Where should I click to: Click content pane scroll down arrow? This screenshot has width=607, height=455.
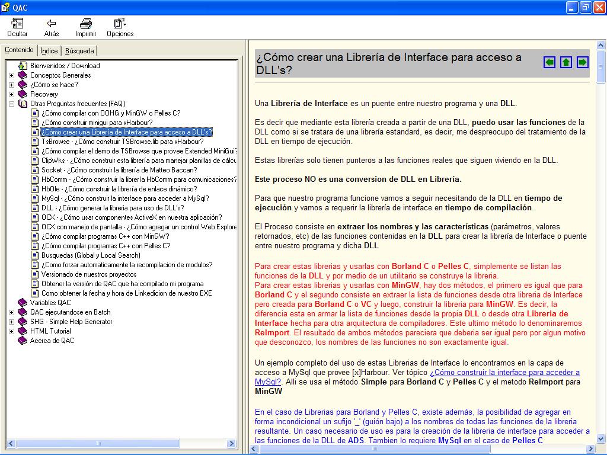pos(601,439)
